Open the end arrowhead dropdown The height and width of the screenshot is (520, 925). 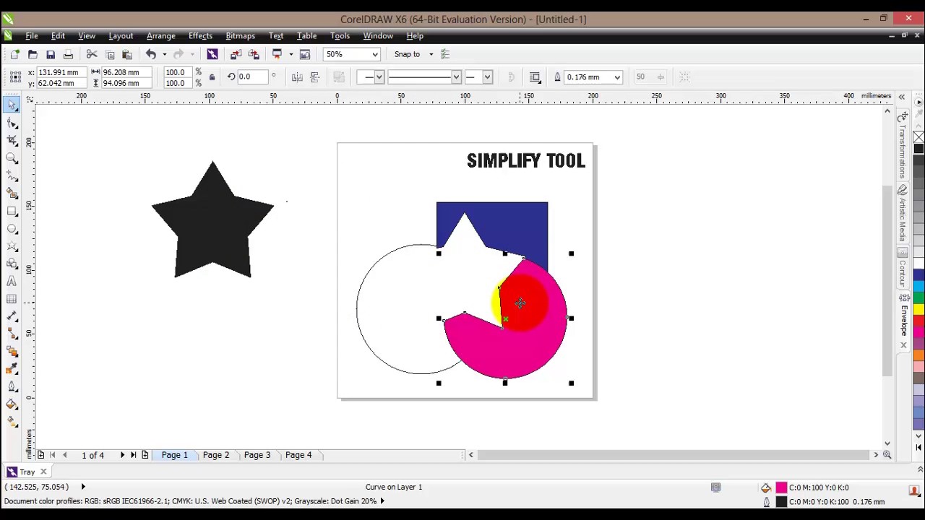click(x=487, y=77)
